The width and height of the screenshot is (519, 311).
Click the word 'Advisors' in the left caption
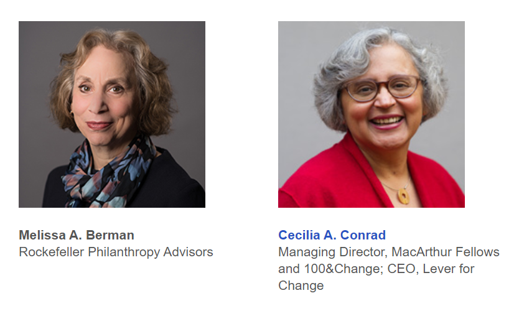(x=188, y=252)
